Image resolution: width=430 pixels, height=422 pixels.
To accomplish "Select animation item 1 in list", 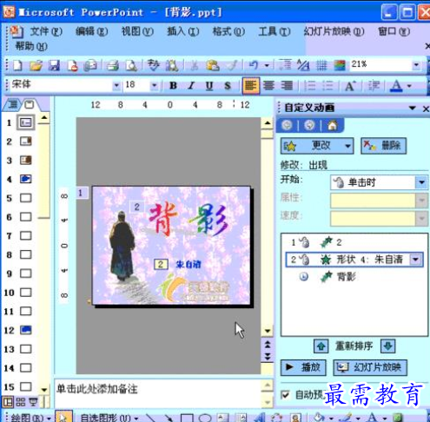I will [x=354, y=242].
